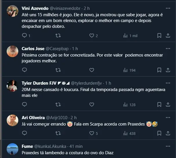Retweet Ari Oliveira's post

(58, 133)
